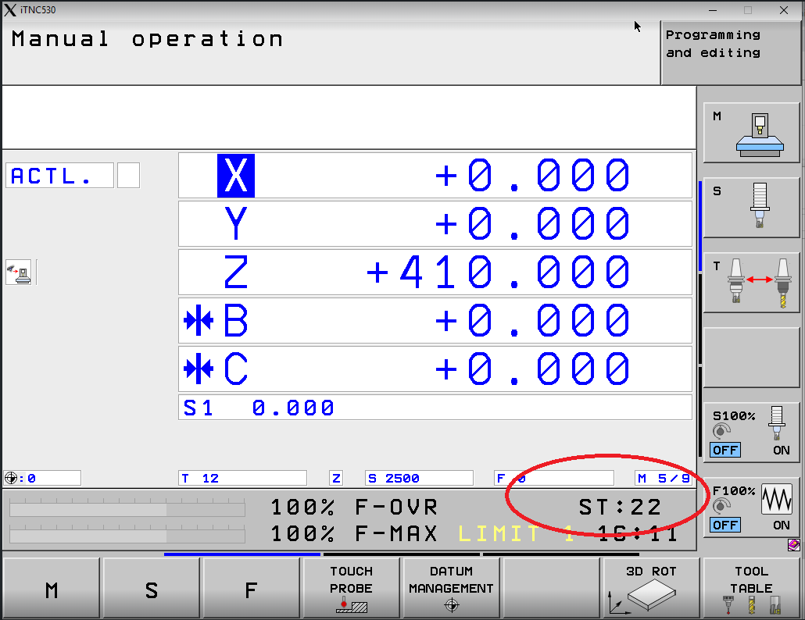Screen dimensions: 805x620
Task: Activate the 3D ROT tilted plane function
Action: [651, 587]
